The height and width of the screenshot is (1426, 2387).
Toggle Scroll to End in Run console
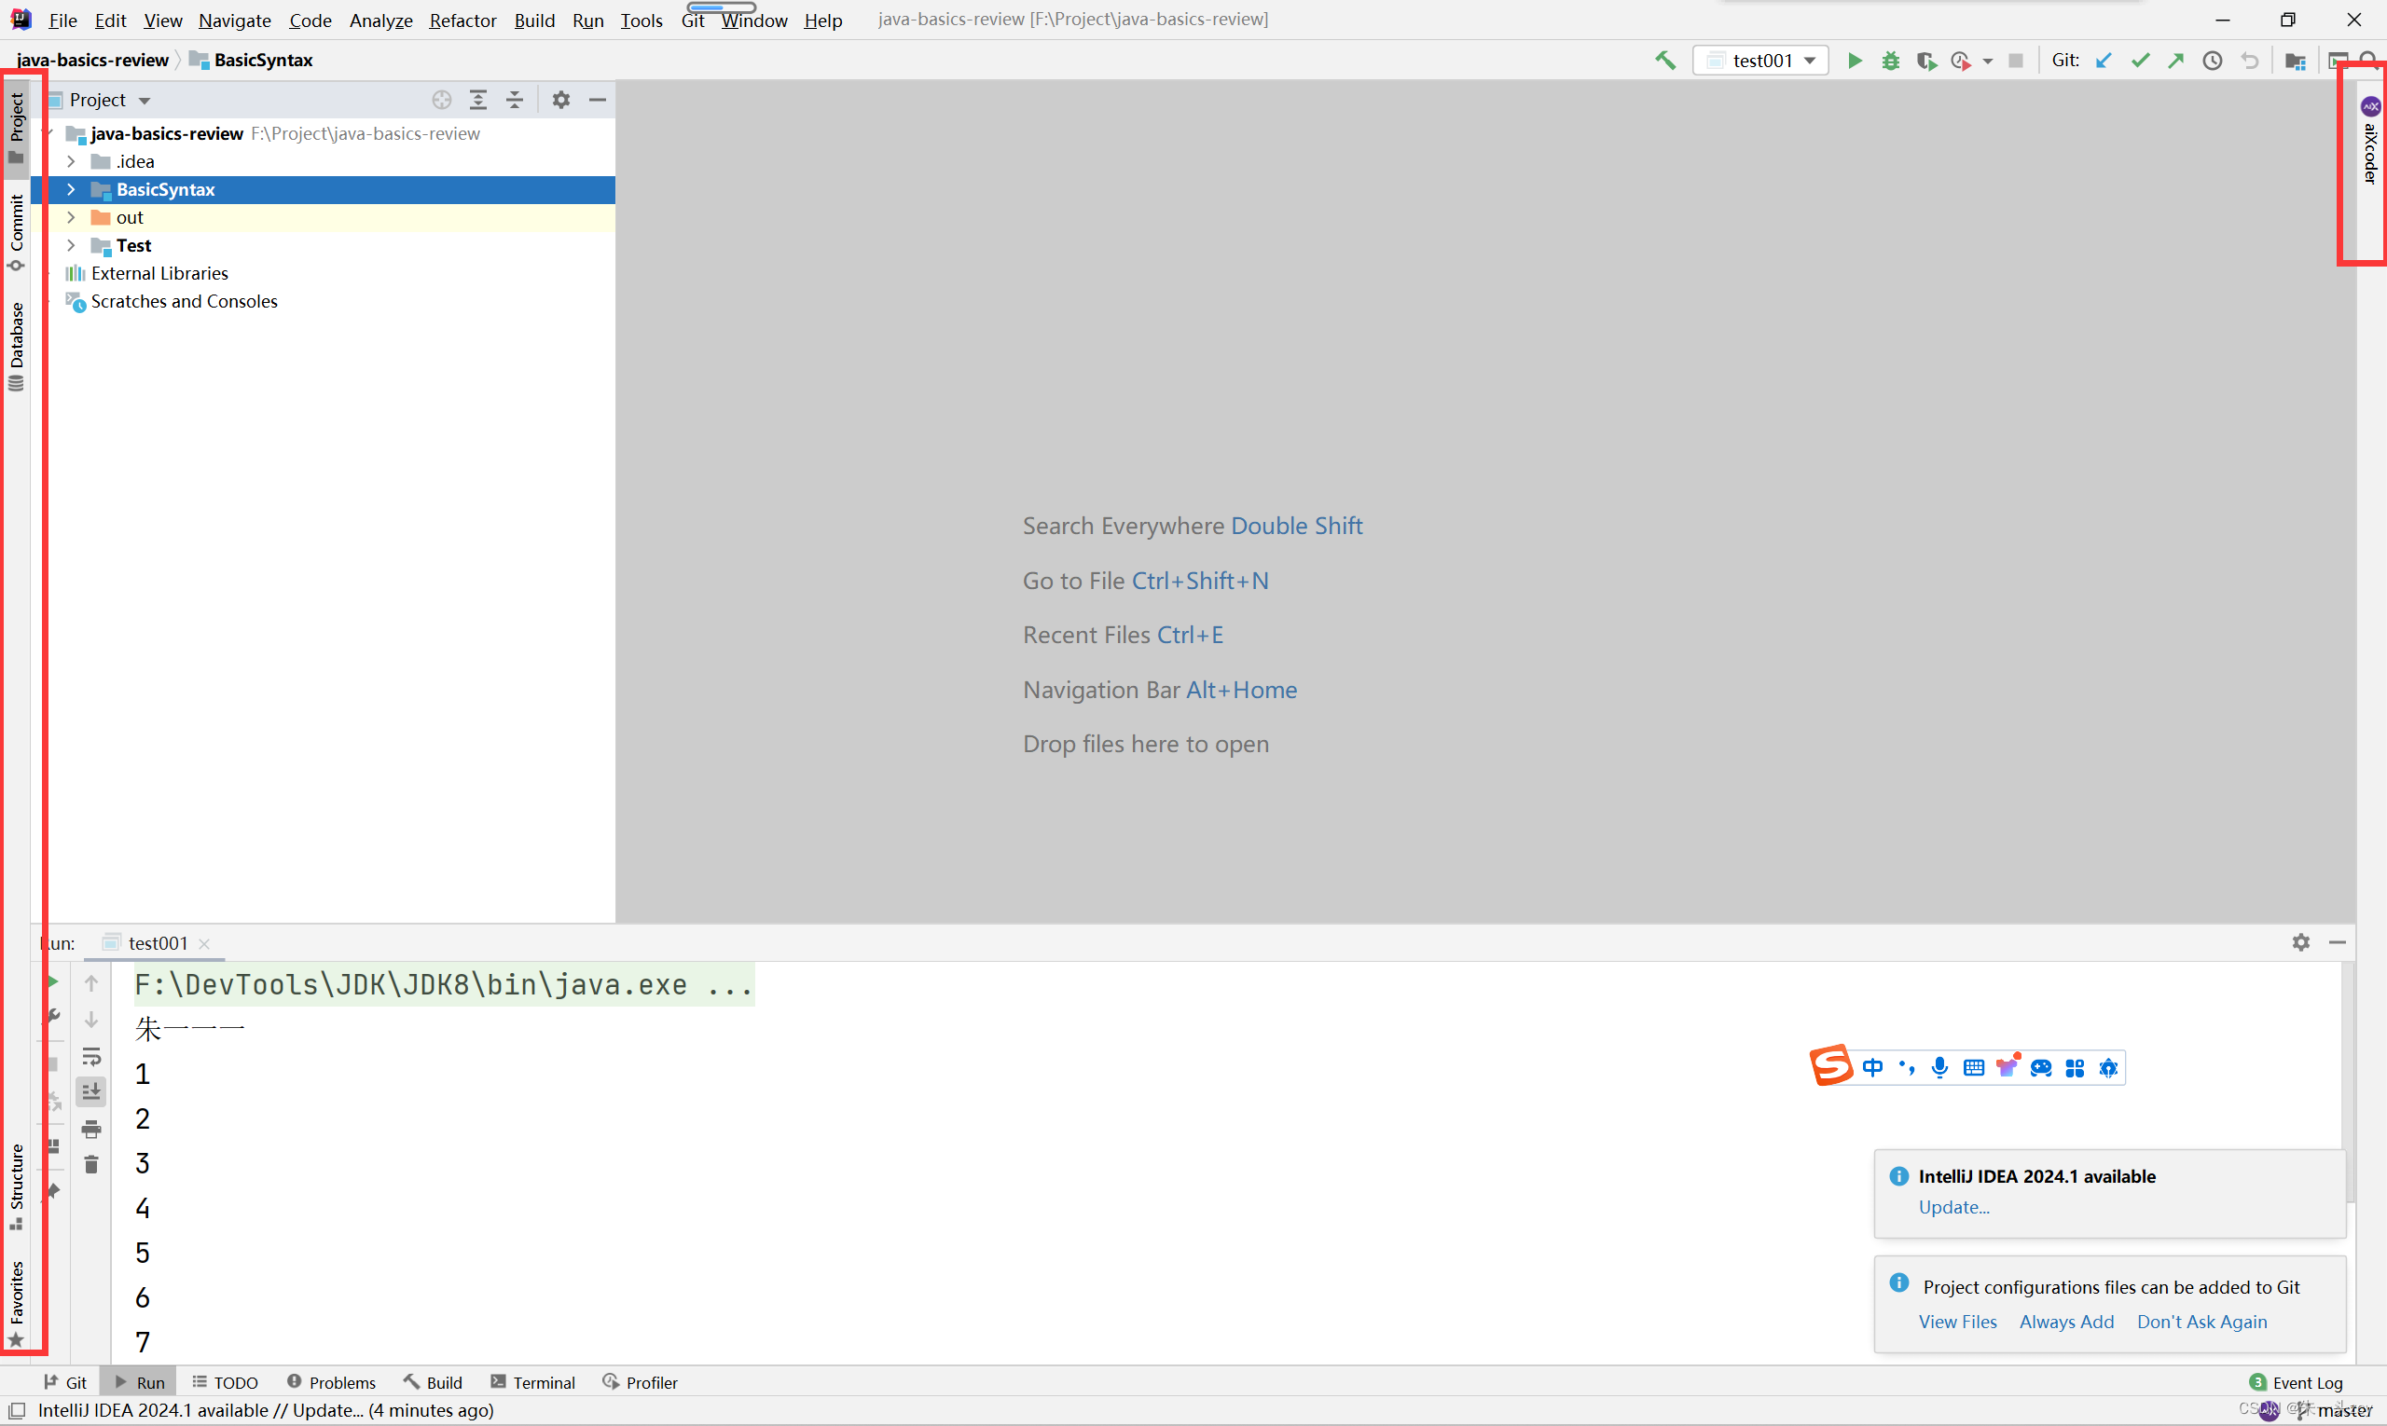91,1091
